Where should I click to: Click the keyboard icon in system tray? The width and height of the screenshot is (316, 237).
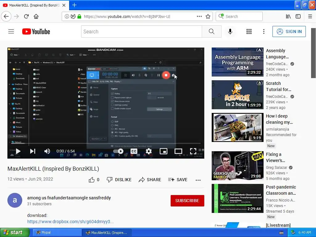click(281, 233)
